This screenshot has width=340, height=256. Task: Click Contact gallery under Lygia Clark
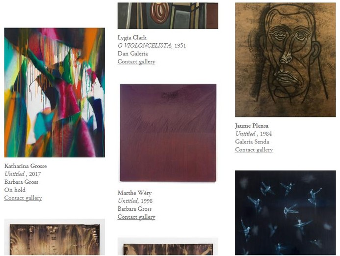(136, 61)
